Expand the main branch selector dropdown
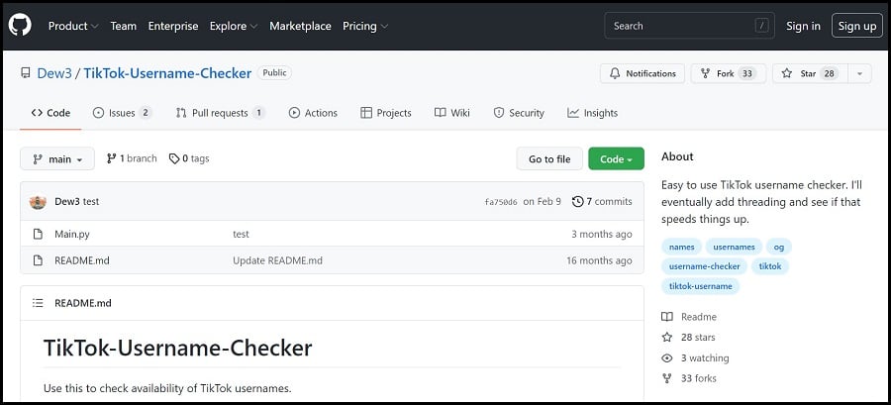Image resolution: width=891 pixels, height=405 pixels. click(x=56, y=159)
